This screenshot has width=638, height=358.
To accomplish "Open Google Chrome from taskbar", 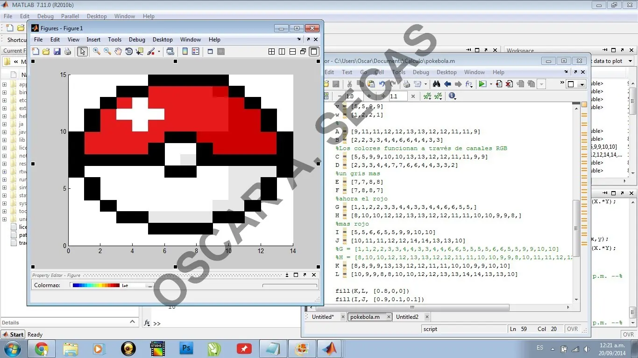I will tap(42, 349).
